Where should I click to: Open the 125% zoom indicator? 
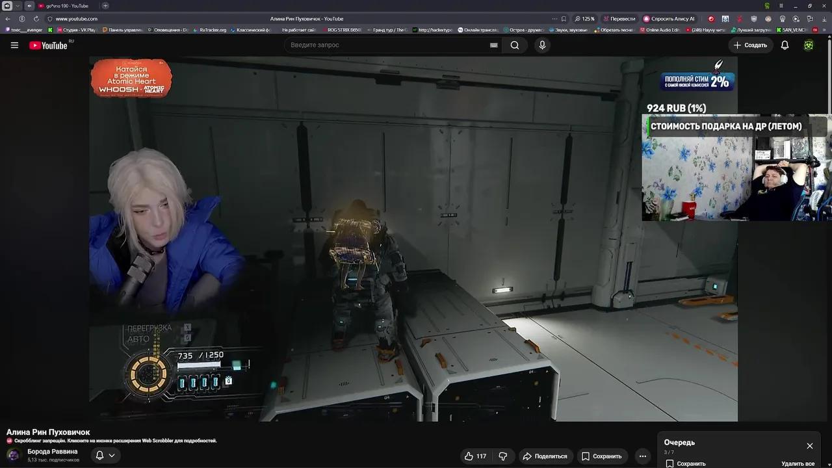pyautogui.click(x=585, y=19)
